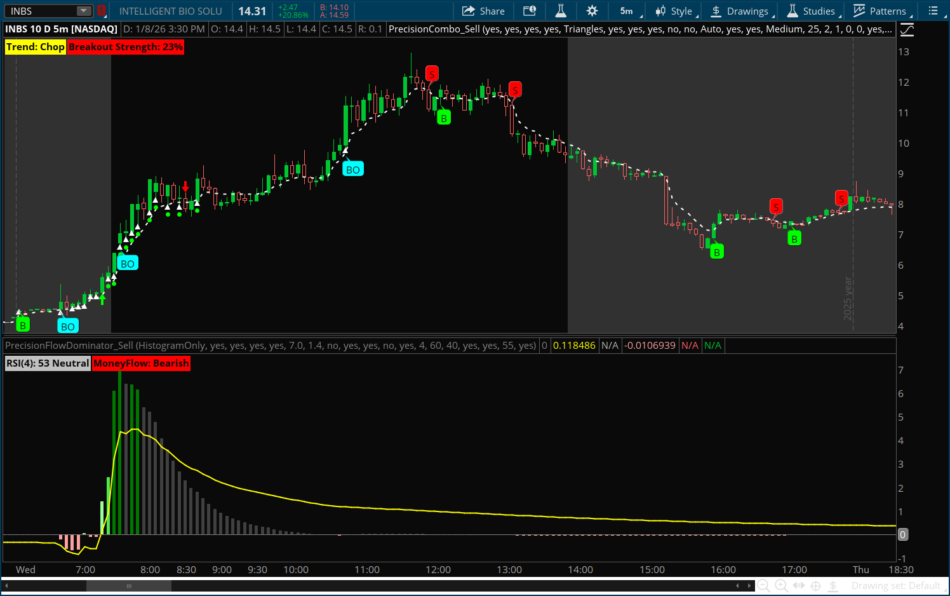Screen dimensions: 950x596
Task: Zoom in with magnifier plus icon
Action: tap(781, 586)
